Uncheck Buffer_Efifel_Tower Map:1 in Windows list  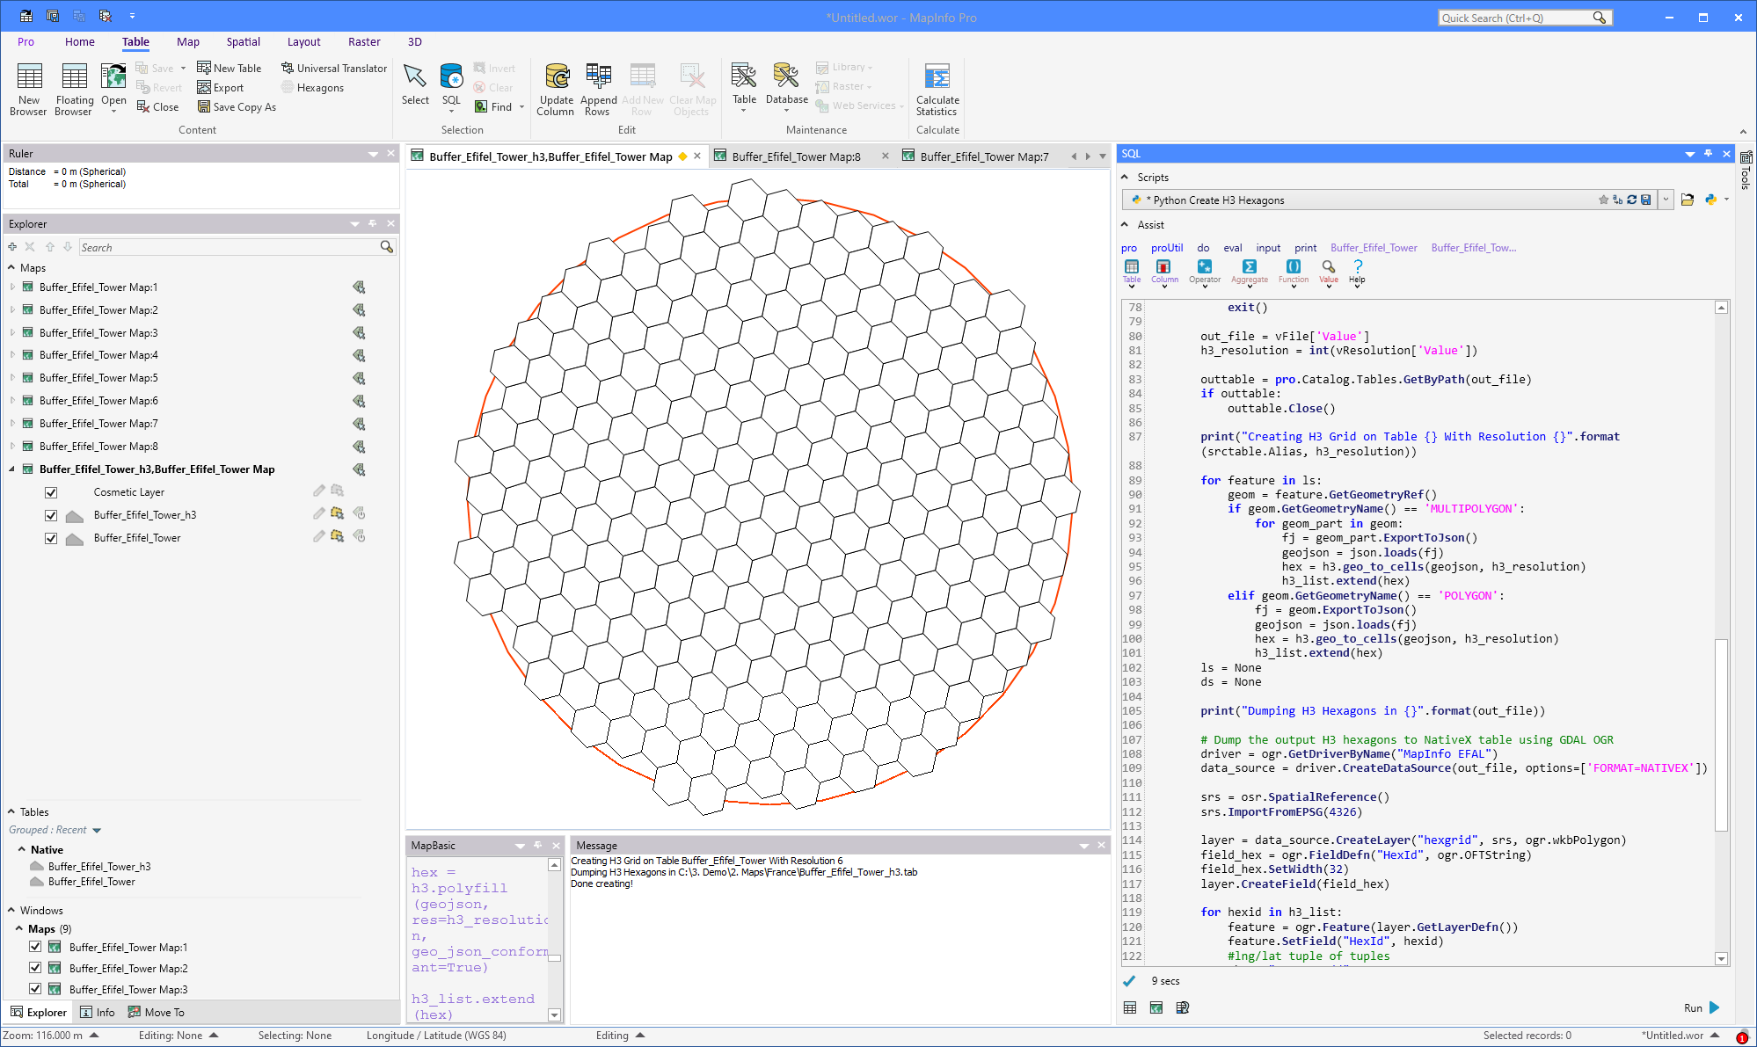35,947
